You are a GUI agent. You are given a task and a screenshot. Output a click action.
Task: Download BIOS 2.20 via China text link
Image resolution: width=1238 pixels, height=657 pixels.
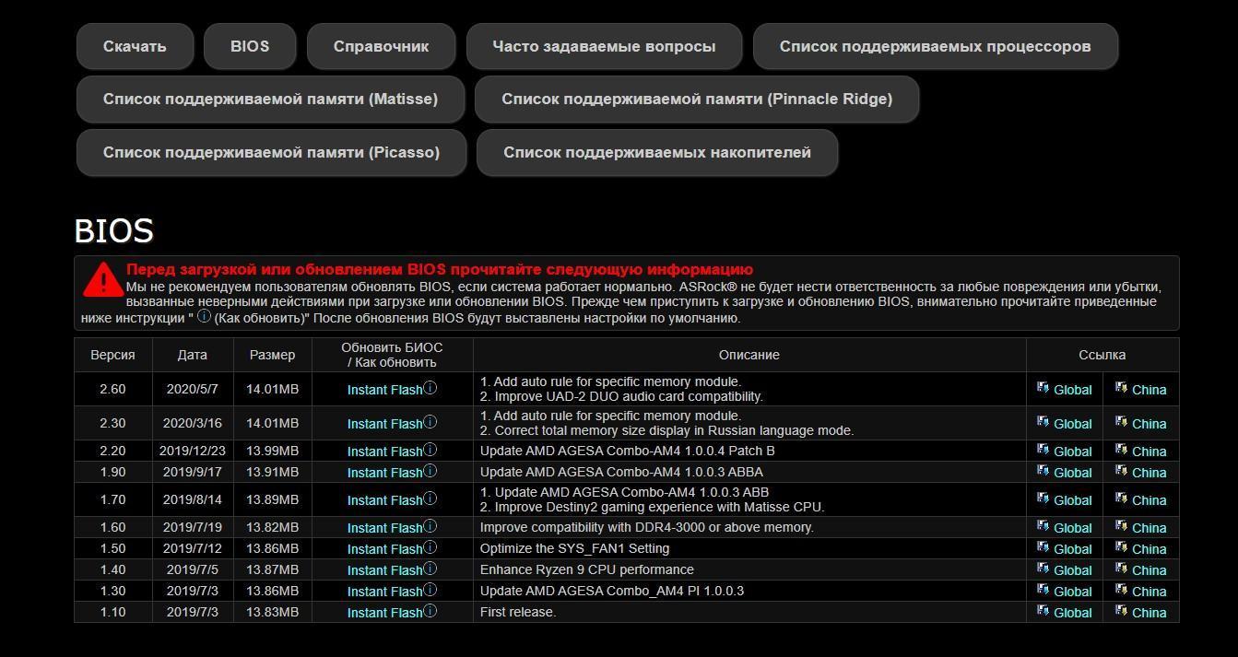(x=1149, y=452)
